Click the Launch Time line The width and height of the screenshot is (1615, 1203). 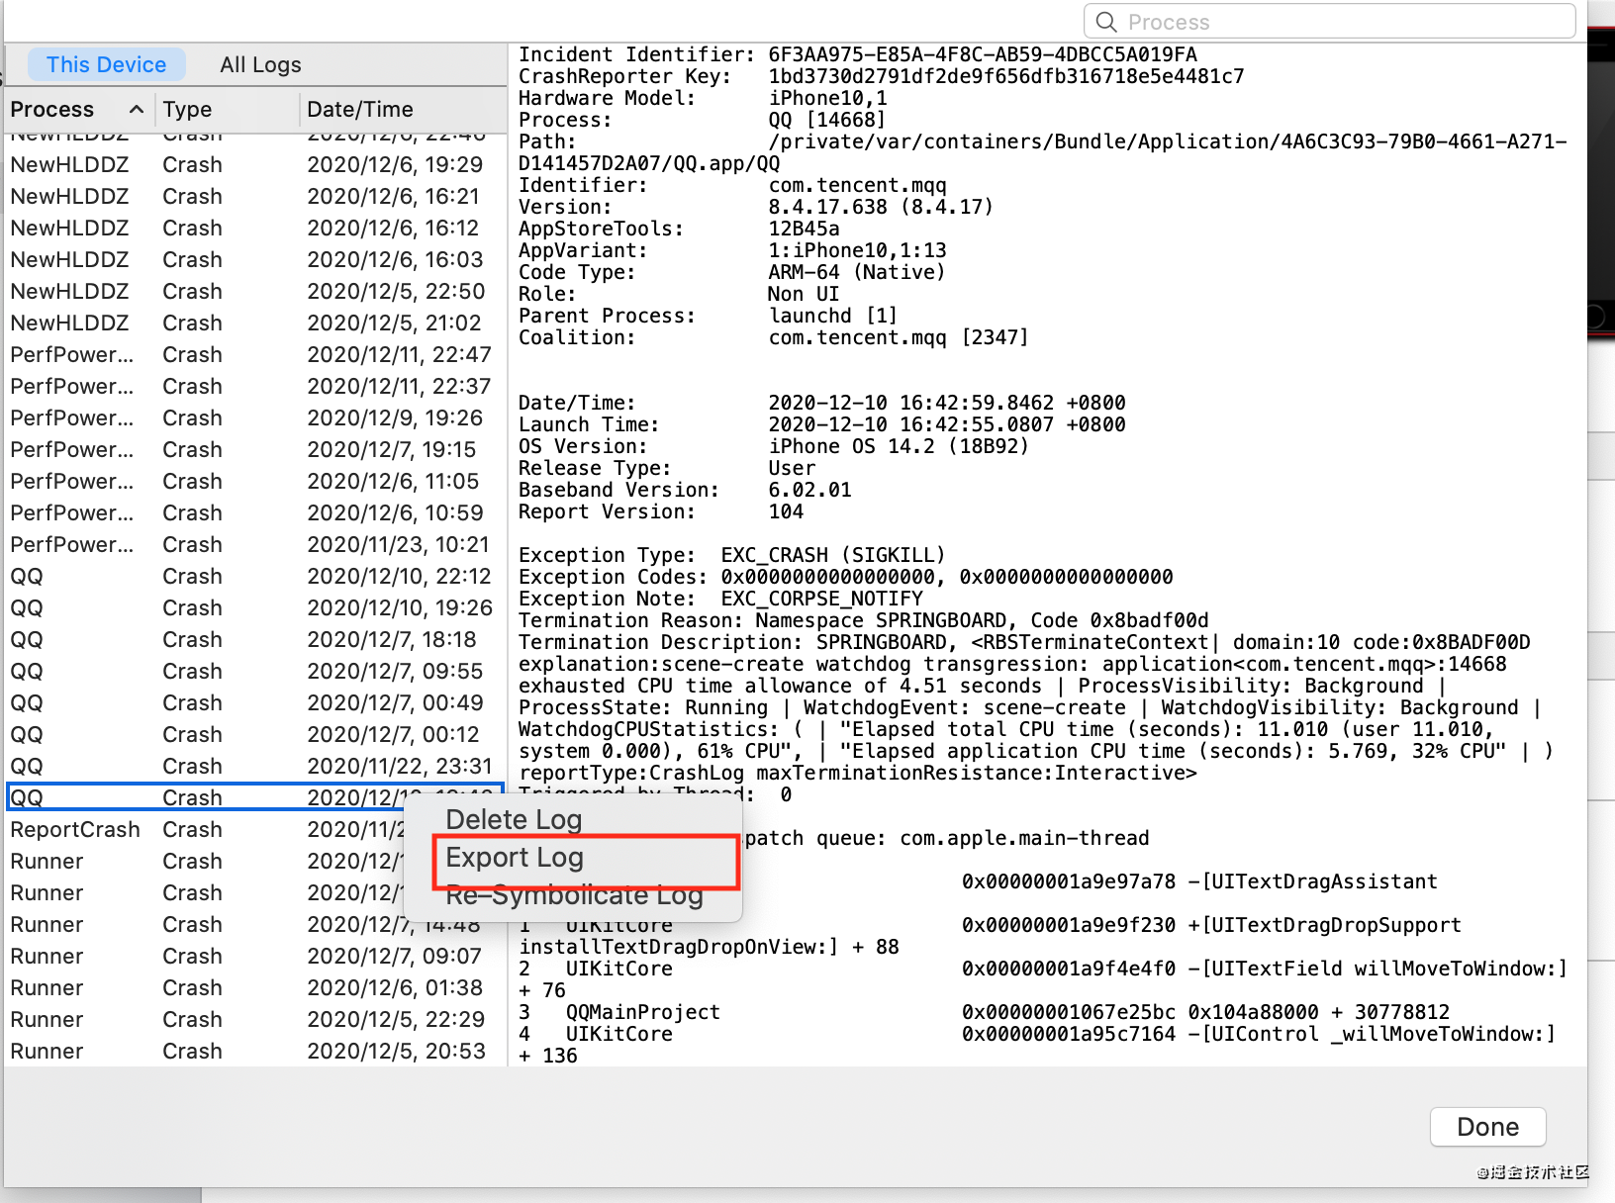[x=822, y=424]
